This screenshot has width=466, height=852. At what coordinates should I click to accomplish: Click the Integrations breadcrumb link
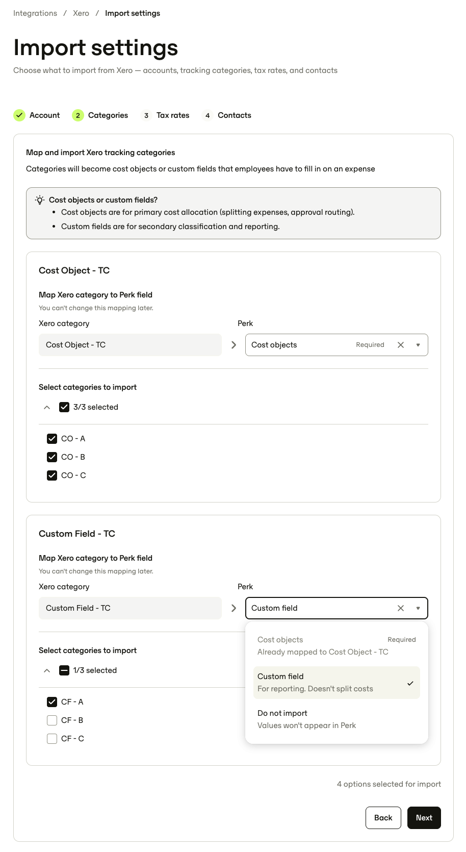[x=35, y=13]
